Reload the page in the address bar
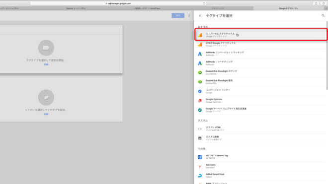Screen dimensions: 328x184 pyautogui.click(x=204, y=3)
